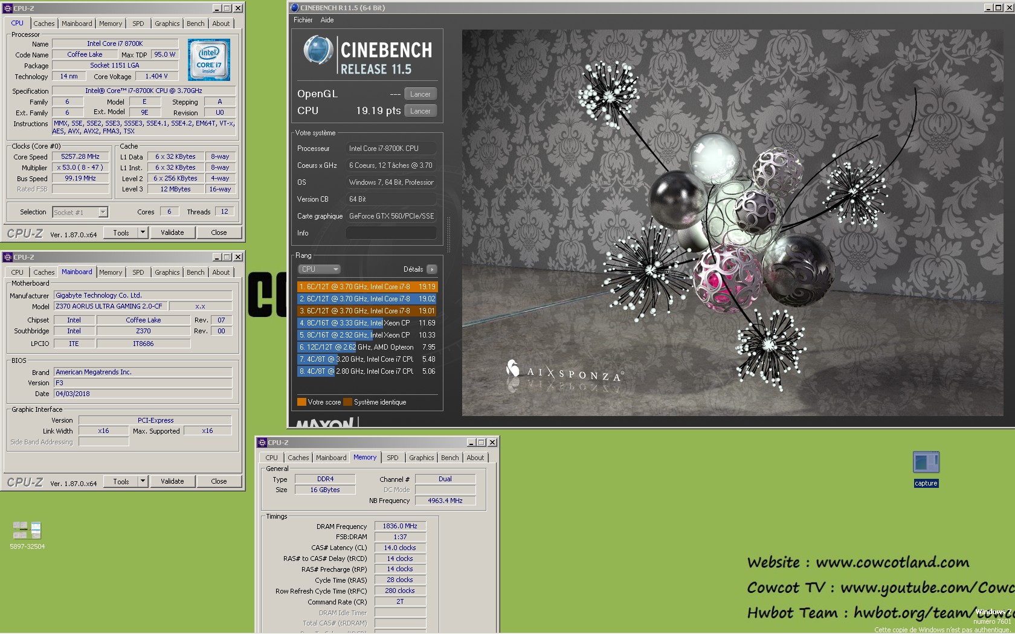Open SPD tab in Mainboard CPU-Z window
1015x634 pixels.
point(138,272)
